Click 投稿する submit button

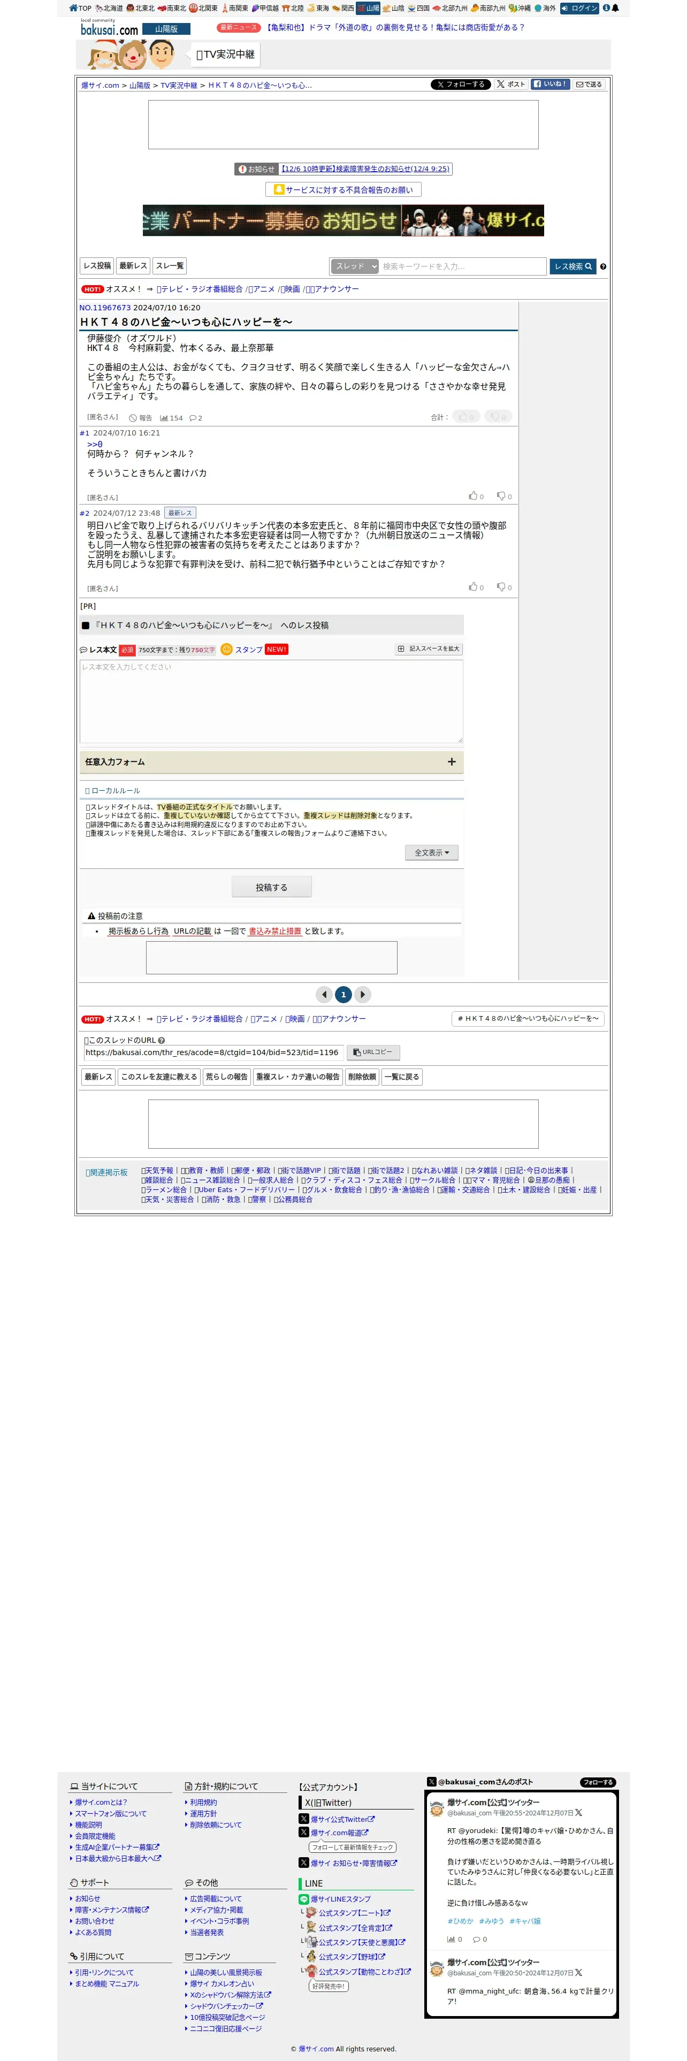(x=271, y=887)
